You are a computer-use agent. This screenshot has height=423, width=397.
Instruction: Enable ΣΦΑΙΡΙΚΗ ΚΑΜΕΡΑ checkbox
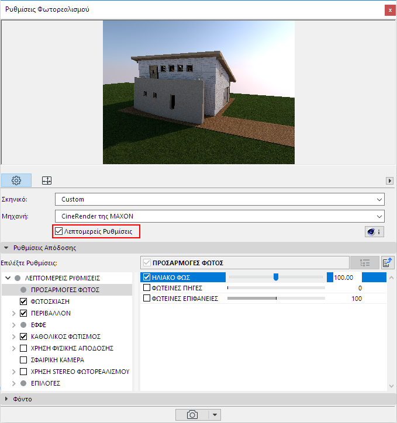pos(23,360)
